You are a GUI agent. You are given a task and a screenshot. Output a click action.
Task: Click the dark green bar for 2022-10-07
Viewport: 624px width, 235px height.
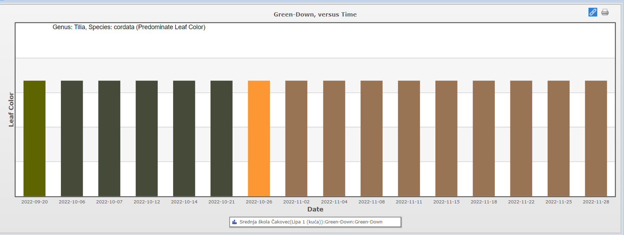click(x=109, y=138)
